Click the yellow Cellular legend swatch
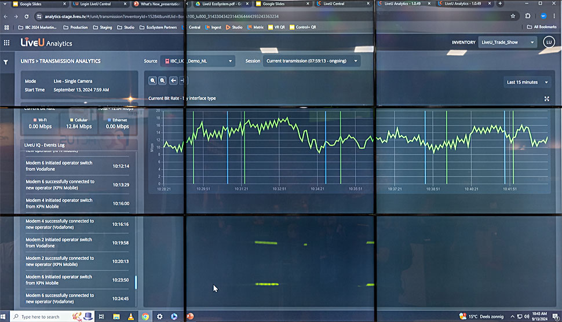 (71, 120)
